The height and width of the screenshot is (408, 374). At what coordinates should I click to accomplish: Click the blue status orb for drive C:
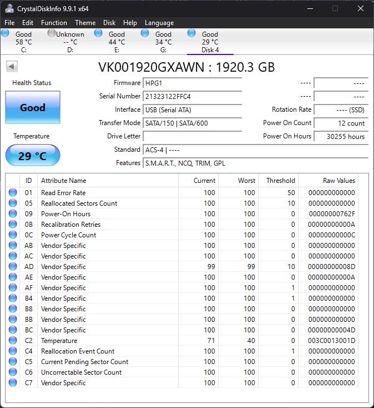click(x=5, y=33)
